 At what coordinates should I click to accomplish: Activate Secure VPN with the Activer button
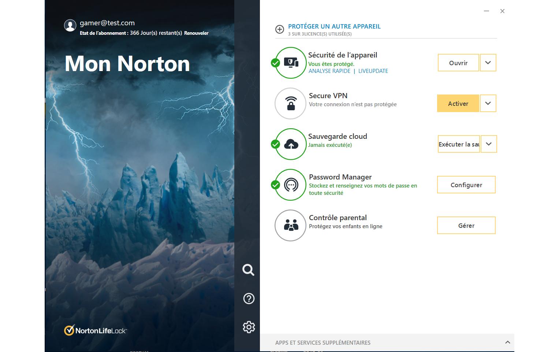(x=458, y=104)
